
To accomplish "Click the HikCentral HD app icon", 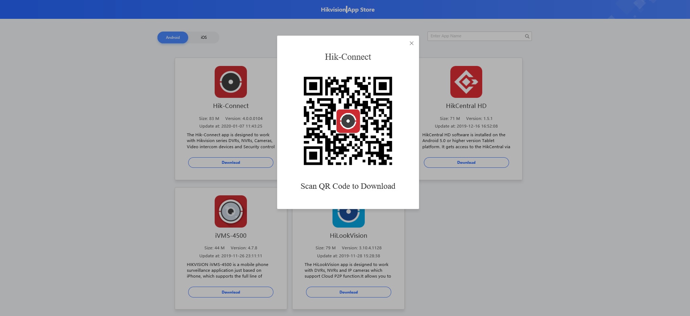I will tap(466, 82).
